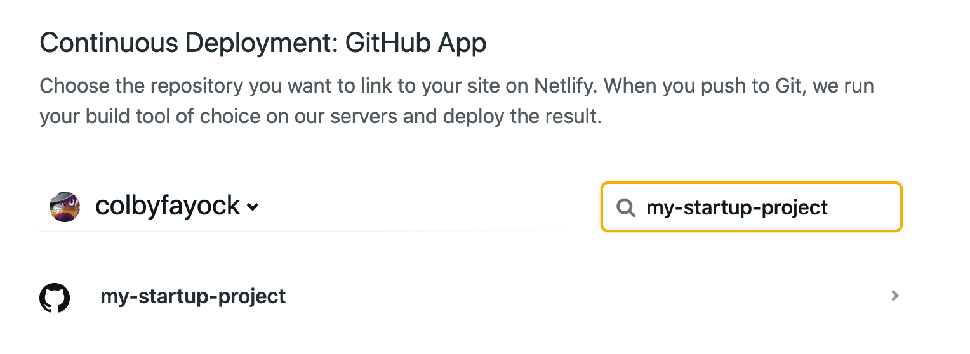
Task: Click the colbyfayock profile avatar image
Action: tap(65, 207)
